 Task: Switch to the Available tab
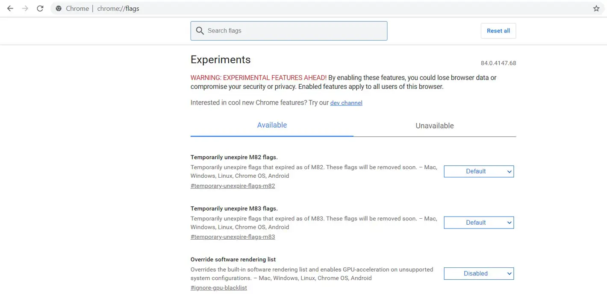tap(272, 125)
